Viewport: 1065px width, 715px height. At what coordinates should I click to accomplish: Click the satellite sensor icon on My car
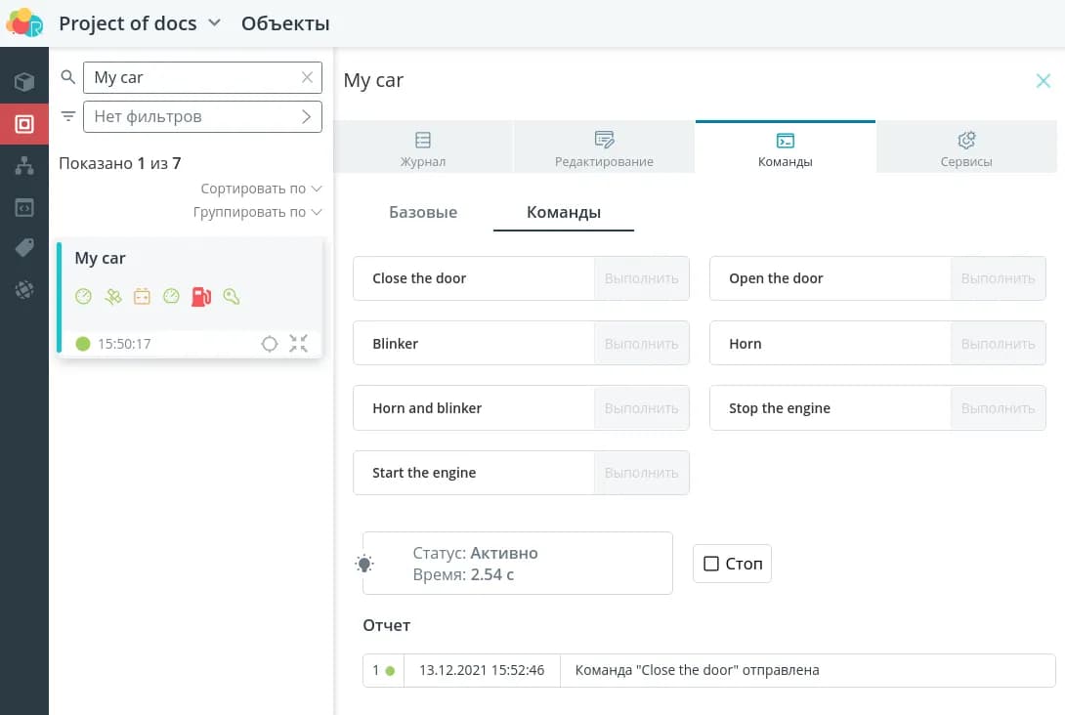point(113,296)
